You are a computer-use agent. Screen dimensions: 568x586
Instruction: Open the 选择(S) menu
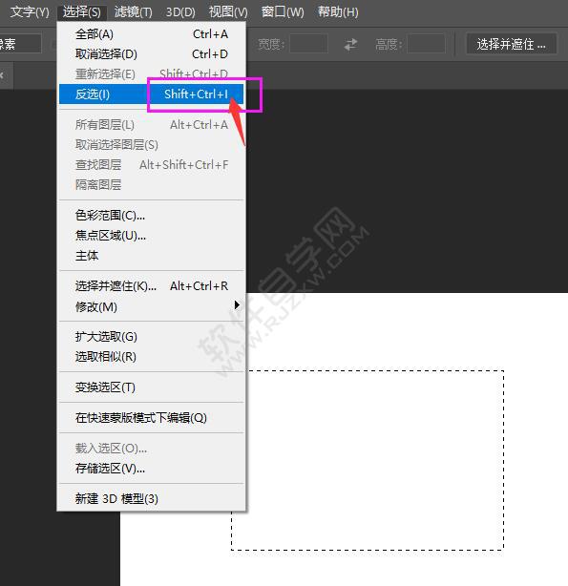[82, 12]
